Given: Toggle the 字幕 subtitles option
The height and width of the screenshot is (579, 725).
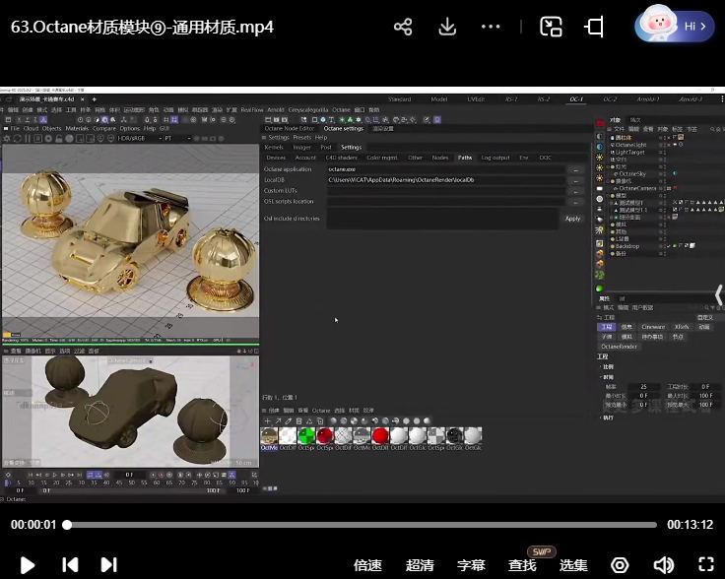Looking at the screenshot, I should click(471, 565).
